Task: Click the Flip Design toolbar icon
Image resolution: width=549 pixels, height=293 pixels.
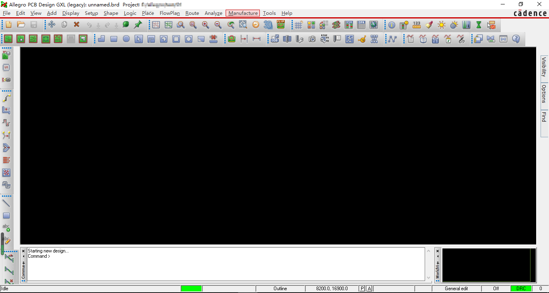Action: click(x=281, y=25)
